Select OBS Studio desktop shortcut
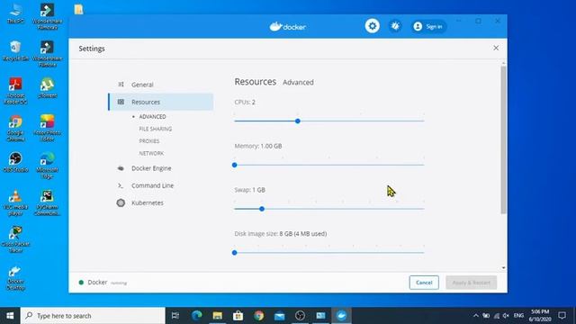The height and width of the screenshot is (324, 576). pyautogui.click(x=15, y=163)
